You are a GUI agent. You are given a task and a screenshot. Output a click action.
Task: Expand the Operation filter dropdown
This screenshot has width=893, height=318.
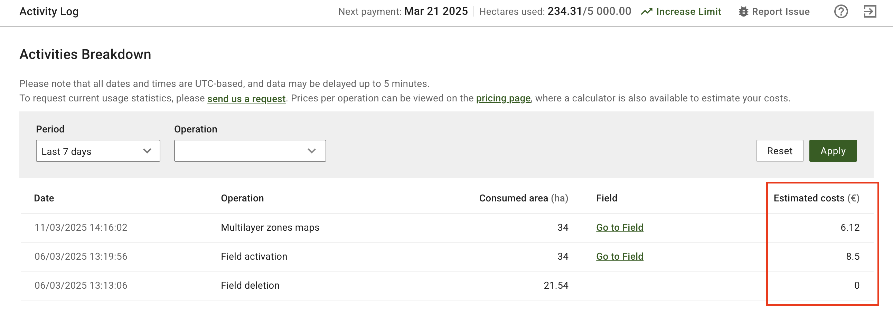pos(250,151)
